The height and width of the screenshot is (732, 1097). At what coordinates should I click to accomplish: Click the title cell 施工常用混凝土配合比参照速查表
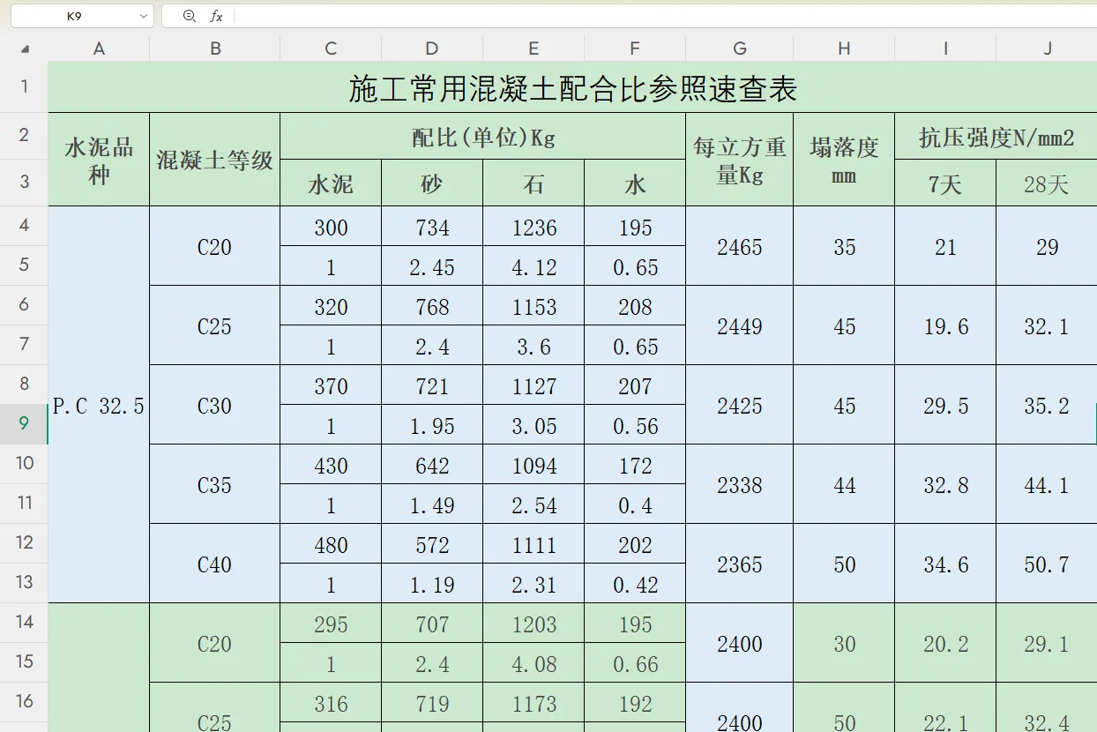(573, 86)
